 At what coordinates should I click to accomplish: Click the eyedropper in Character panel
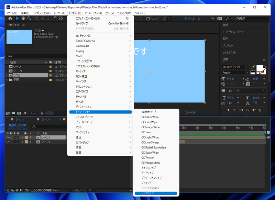[x=253, y=67]
